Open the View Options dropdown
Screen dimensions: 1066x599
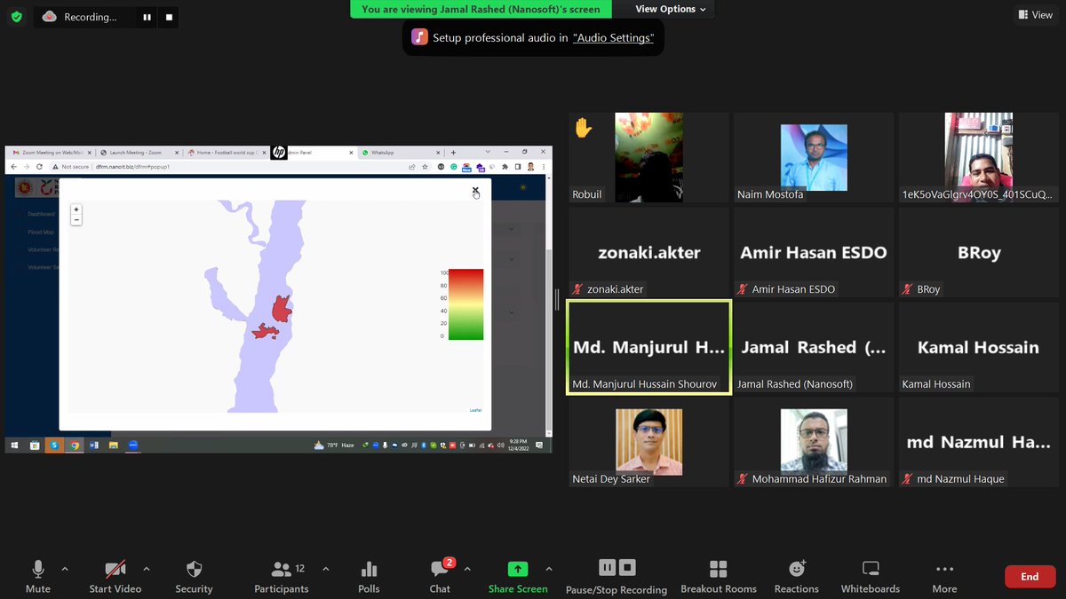click(x=671, y=9)
